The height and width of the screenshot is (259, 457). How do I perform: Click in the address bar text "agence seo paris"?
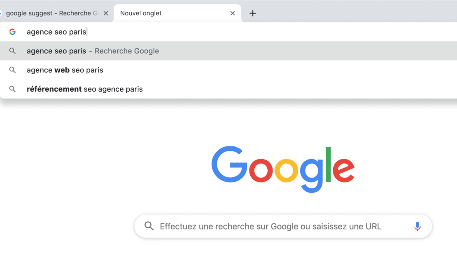point(56,32)
